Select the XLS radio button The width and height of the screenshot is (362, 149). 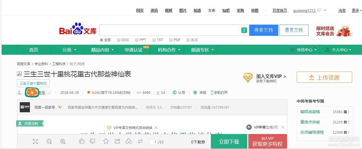point(188,40)
